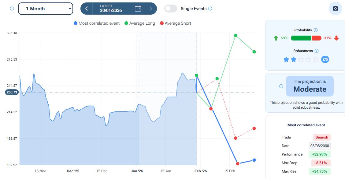Screen dimensions: 345x179
Task: Enable the Single Events toggle
Action: pyautogui.click(x=171, y=9)
